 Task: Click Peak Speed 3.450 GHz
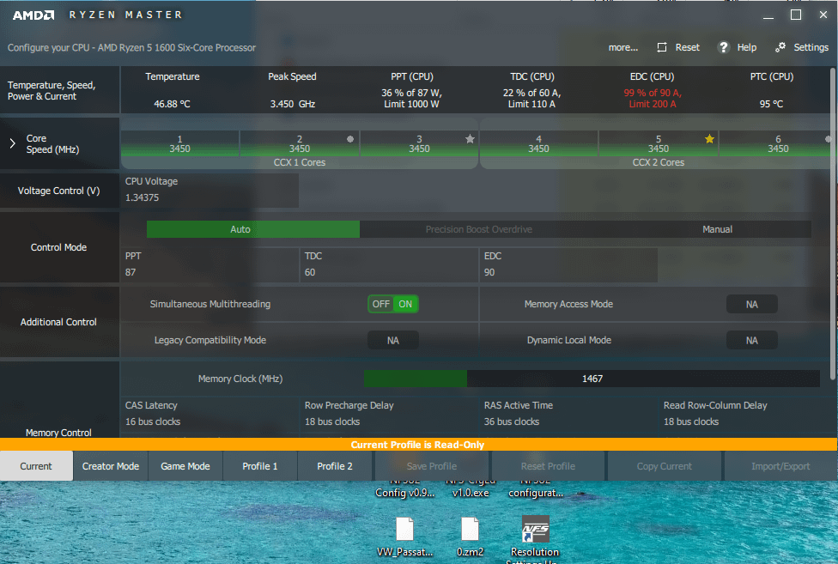pyautogui.click(x=292, y=104)
